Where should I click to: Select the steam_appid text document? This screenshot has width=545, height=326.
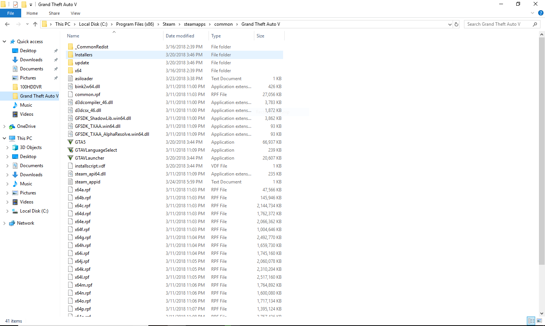(174, 182)
